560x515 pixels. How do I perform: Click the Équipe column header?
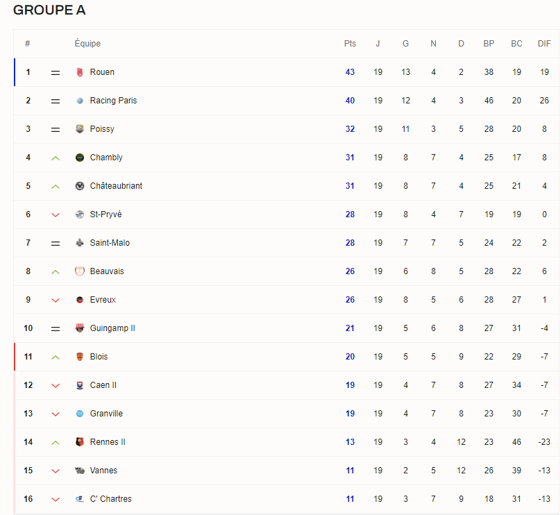(87, 44)
